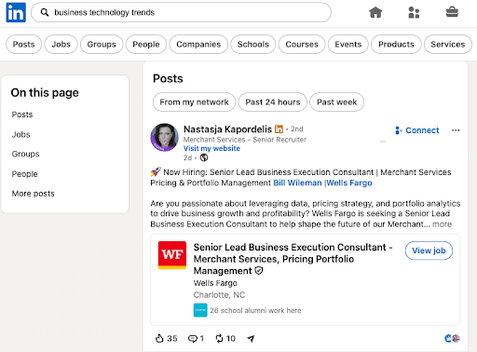Open Visit my website link
The image size is (477, 352).
tap(211, 148)
